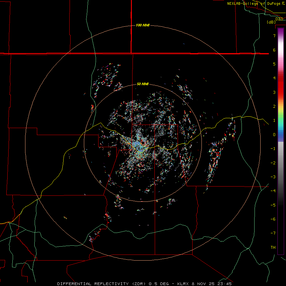286x286 pixels.
Task: Click the 1 value on the dB scale
Action: tap(274, 120)
